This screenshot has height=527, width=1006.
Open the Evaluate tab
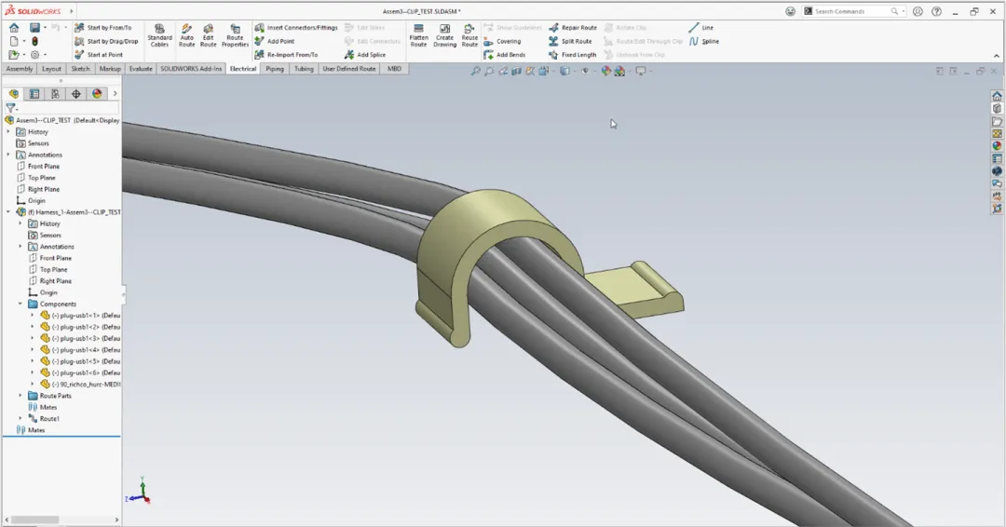141,69
